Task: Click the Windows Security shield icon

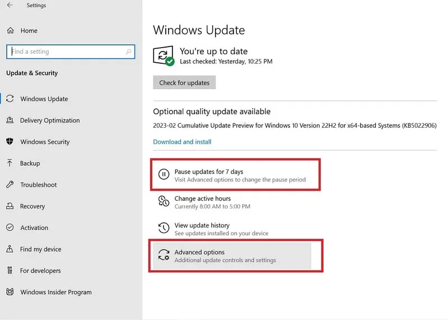Action: click(x=10, y=142)
